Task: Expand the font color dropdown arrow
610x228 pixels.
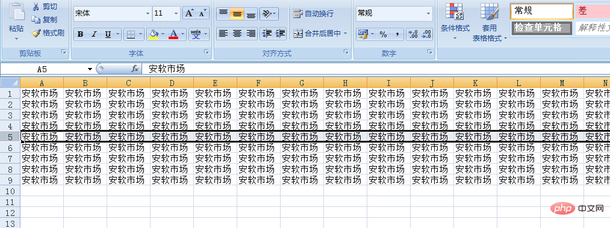Action: (182, 34)
